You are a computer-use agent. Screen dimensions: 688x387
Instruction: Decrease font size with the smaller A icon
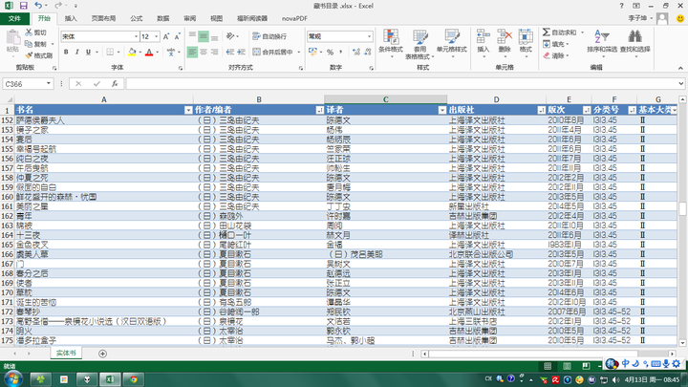(x=177, y=37)
